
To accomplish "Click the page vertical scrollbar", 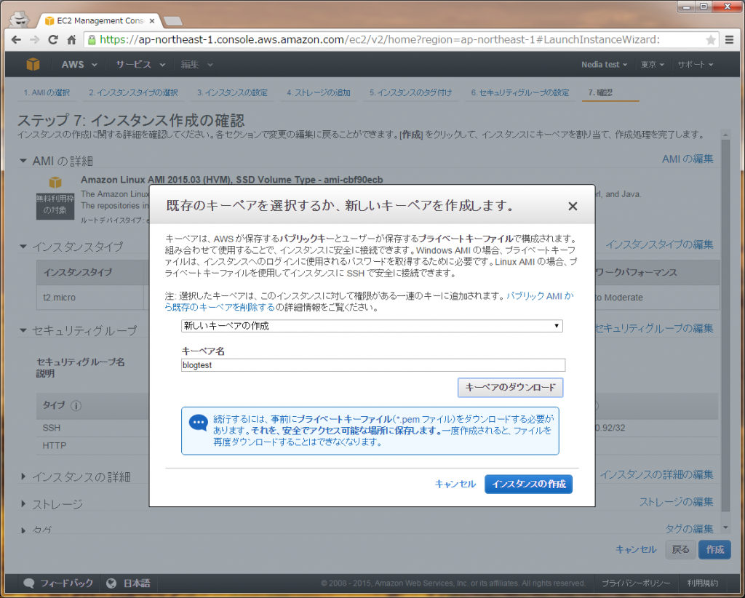I will (x=725, y=326).
